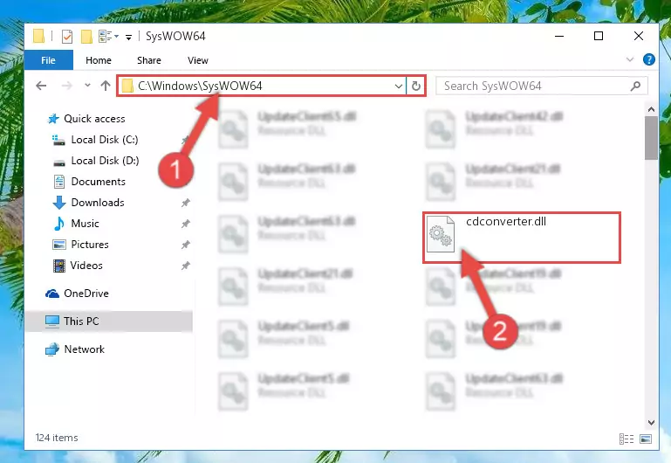Image resolution: width=671 pixels, height=463 pixels.
Task: Refresh the SysWOW64 folder view
Action: tap(415, 86)
